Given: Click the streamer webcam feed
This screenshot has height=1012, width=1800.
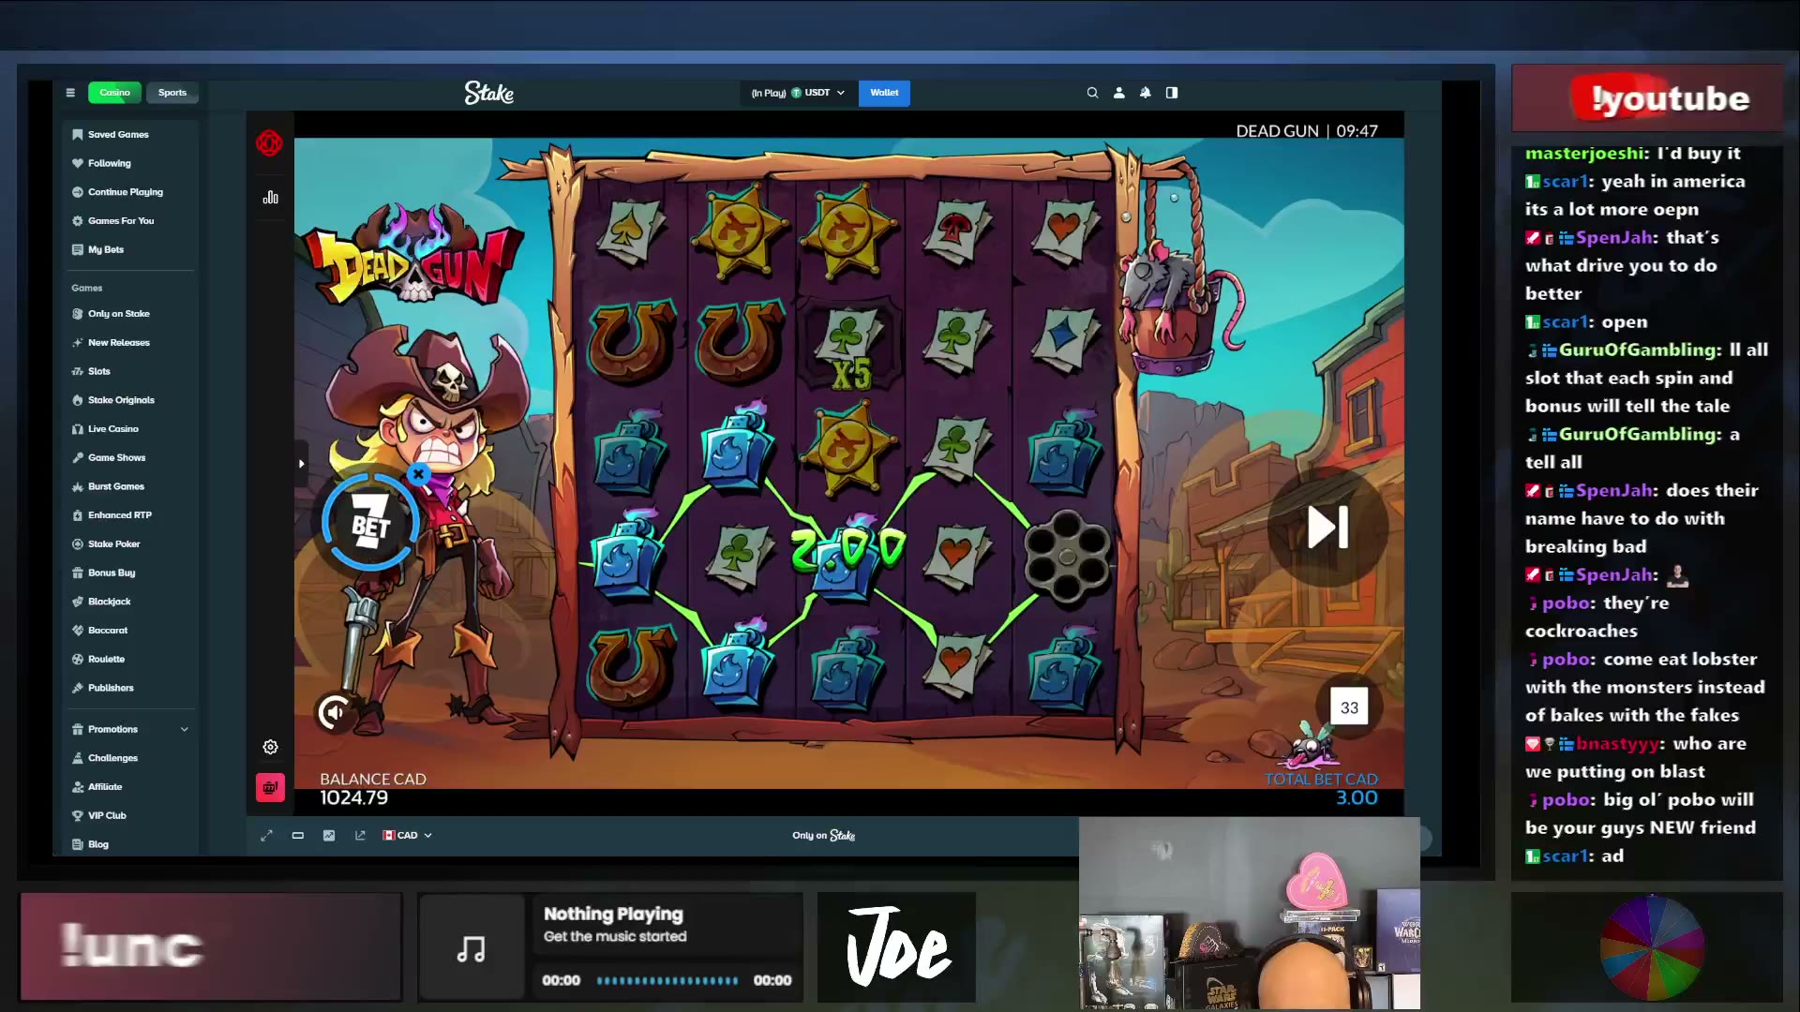Looking at the screenshot, I should (x=1250, y=914).
